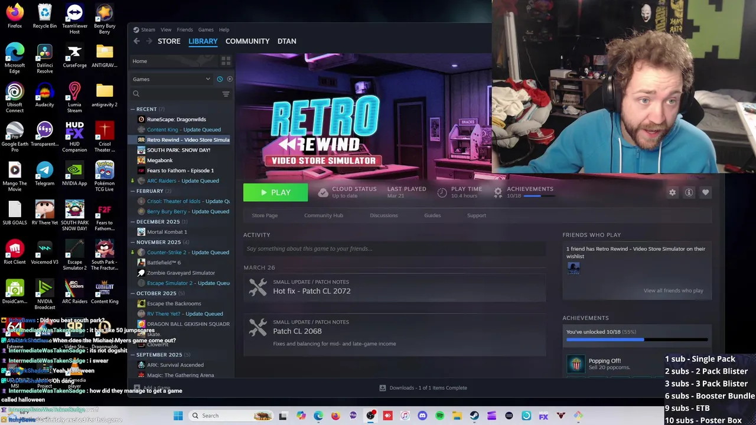Click Achievements gear icon in header
The image size is (756, 425).
coord(498,192)
